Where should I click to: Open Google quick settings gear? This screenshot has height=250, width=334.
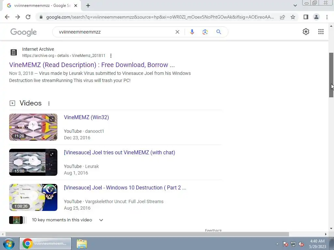click(306, 32)
